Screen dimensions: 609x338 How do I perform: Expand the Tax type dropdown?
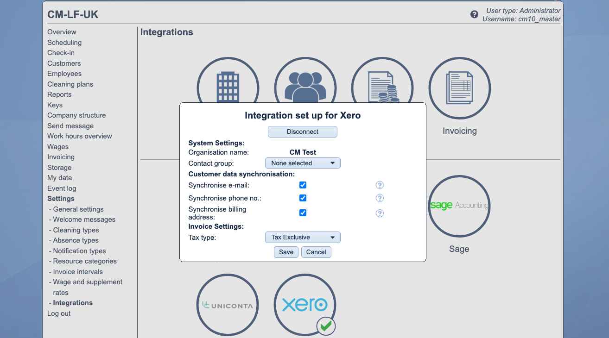pos(303,237)
